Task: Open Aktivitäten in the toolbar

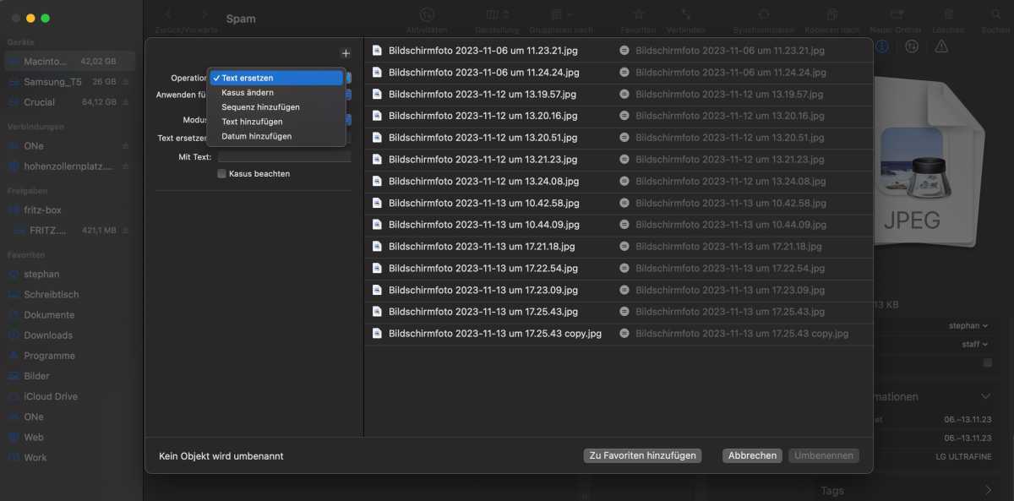Action: 428,14
